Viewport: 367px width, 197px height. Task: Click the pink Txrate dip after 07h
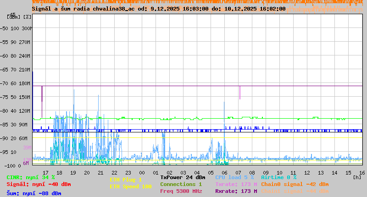tap(240, 93)
